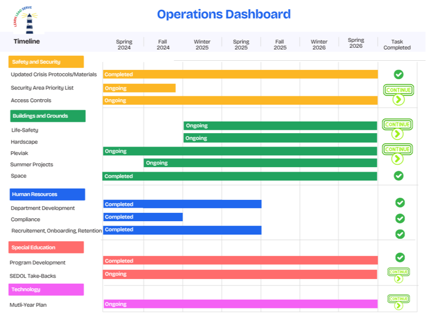426x317 pixels.
Task: Click the Continue stamp for Security Area
Action: [398, 90]
